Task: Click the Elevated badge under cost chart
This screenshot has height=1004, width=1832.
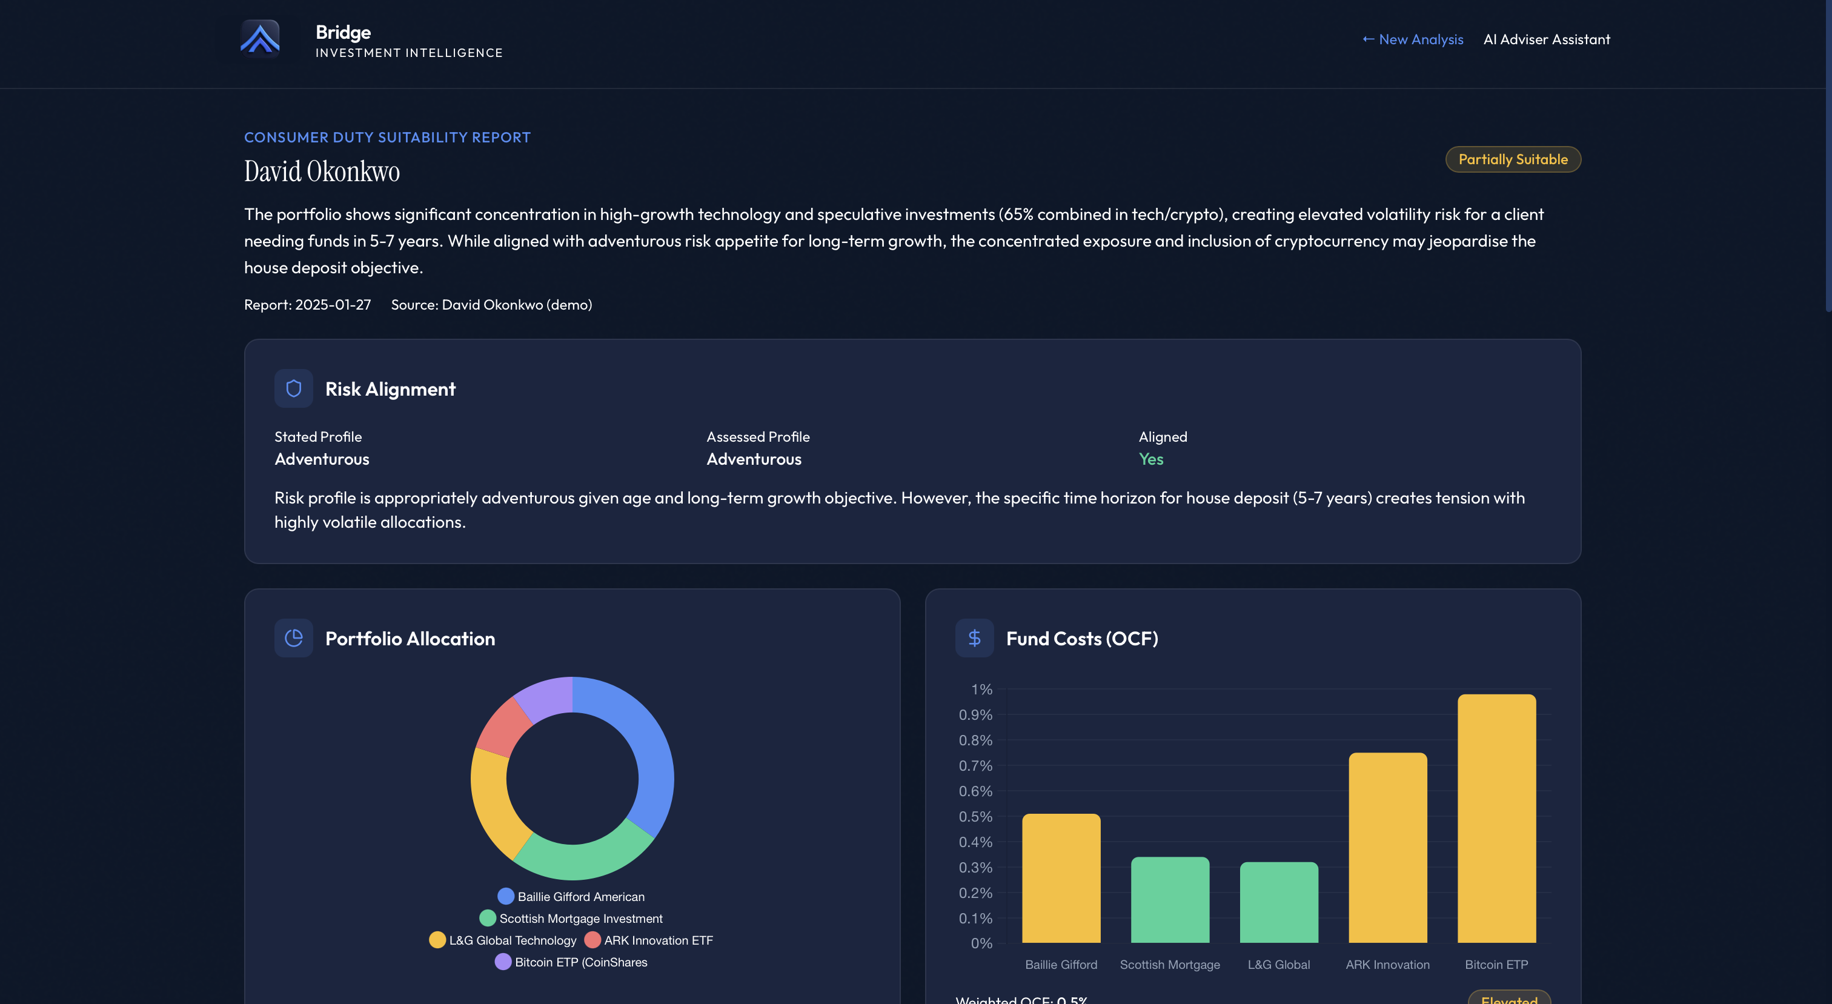Action: point(1508,997)
